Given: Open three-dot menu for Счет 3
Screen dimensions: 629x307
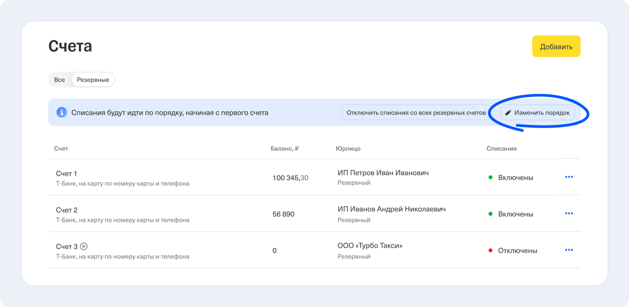Looking at the screenshot, I should (x=569, y=250).
